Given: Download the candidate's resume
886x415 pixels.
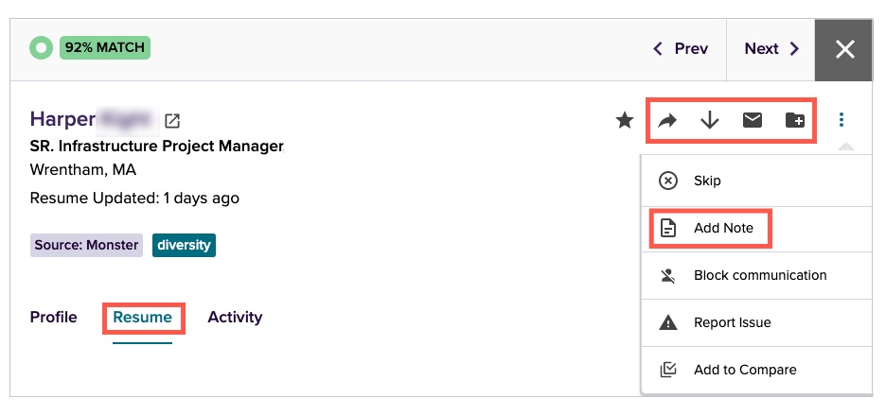Looking at the screenshot, I should pos(710,120).
